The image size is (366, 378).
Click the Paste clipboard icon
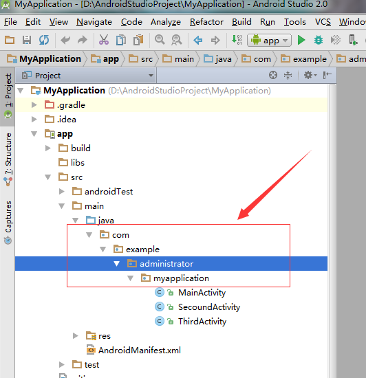click(x=138, y=40)
